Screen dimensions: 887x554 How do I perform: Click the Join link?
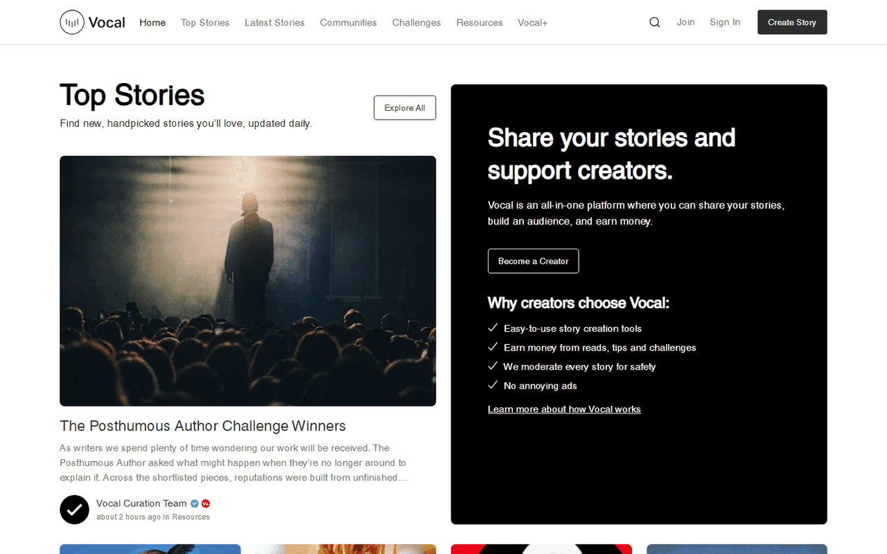click(686, 22)
